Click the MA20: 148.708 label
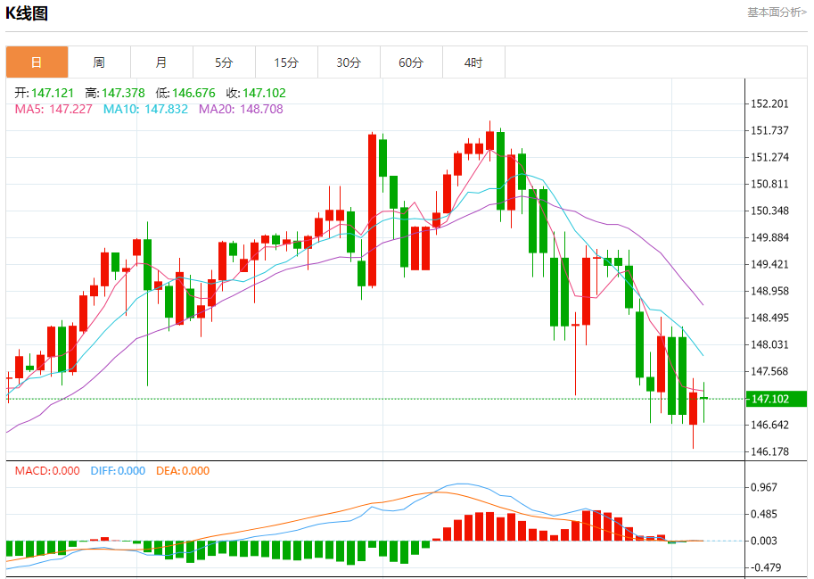814x579 pixels. pos(241,109)
